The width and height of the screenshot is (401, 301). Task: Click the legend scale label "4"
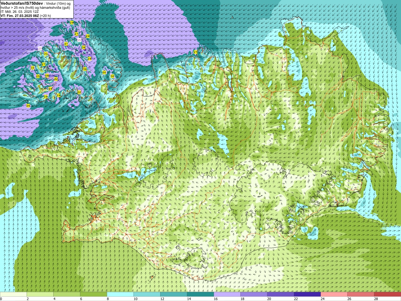(55, 299)
